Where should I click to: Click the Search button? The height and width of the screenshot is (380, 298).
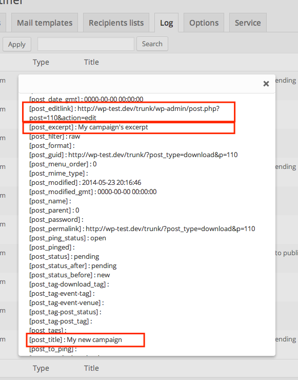[152, 44]
